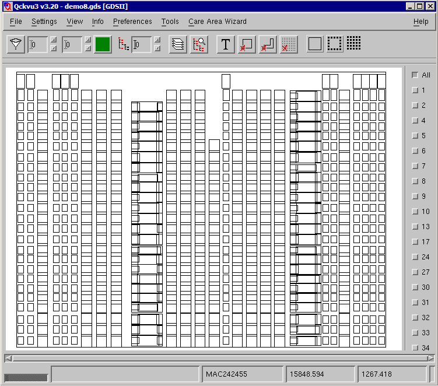This screenshot has width=438, height=386.
Task: Toggle layer 6 checkbox
Action: pos(415,151)
